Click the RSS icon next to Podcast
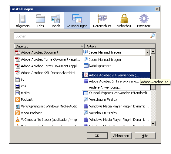Image resolution: width=171 pixels, height=154 pixels. tap(18, 100)
